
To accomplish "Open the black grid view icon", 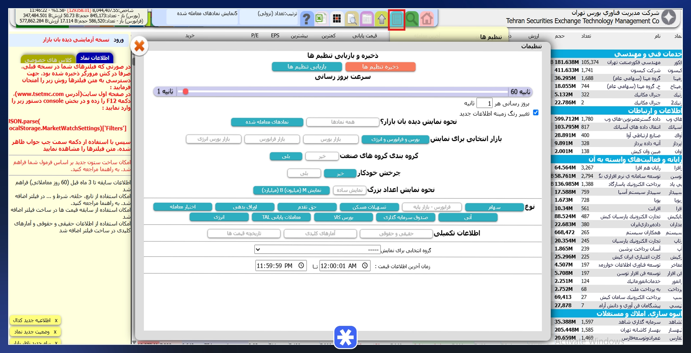I will click(336, 19).
